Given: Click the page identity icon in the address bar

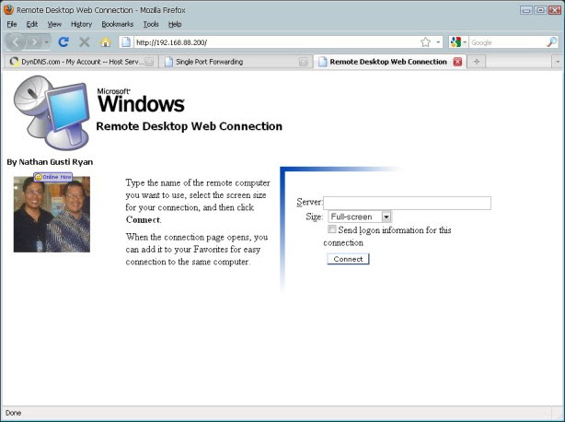Looking at the screenshot, I should (x=126, y=42).
